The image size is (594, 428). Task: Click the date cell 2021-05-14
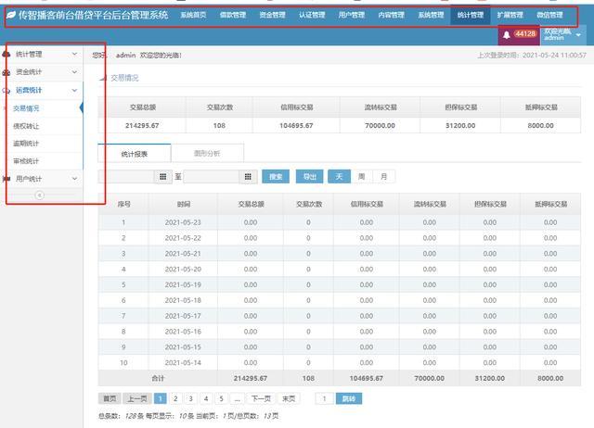(x=183, y=362)
